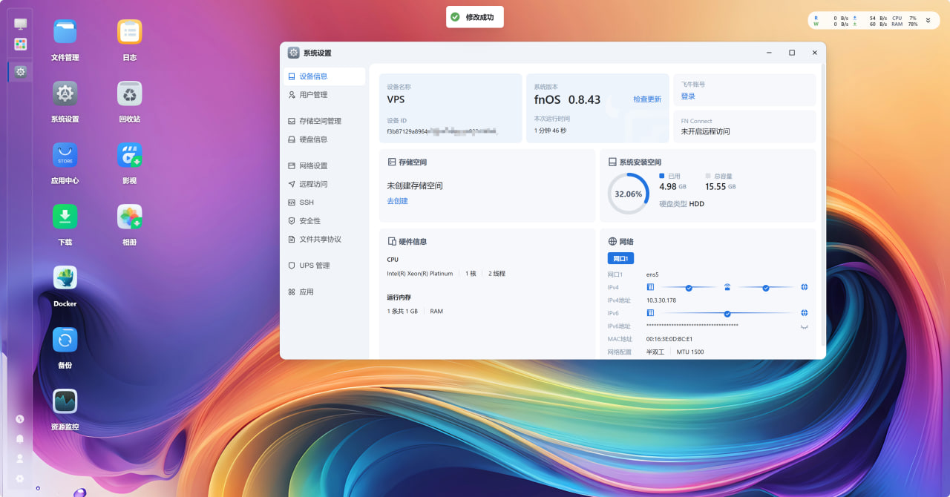The image size is (950, 497).
Task: Click the Intel(R) Xeon(R) Platinum CPU text
Action: (420, 274)
